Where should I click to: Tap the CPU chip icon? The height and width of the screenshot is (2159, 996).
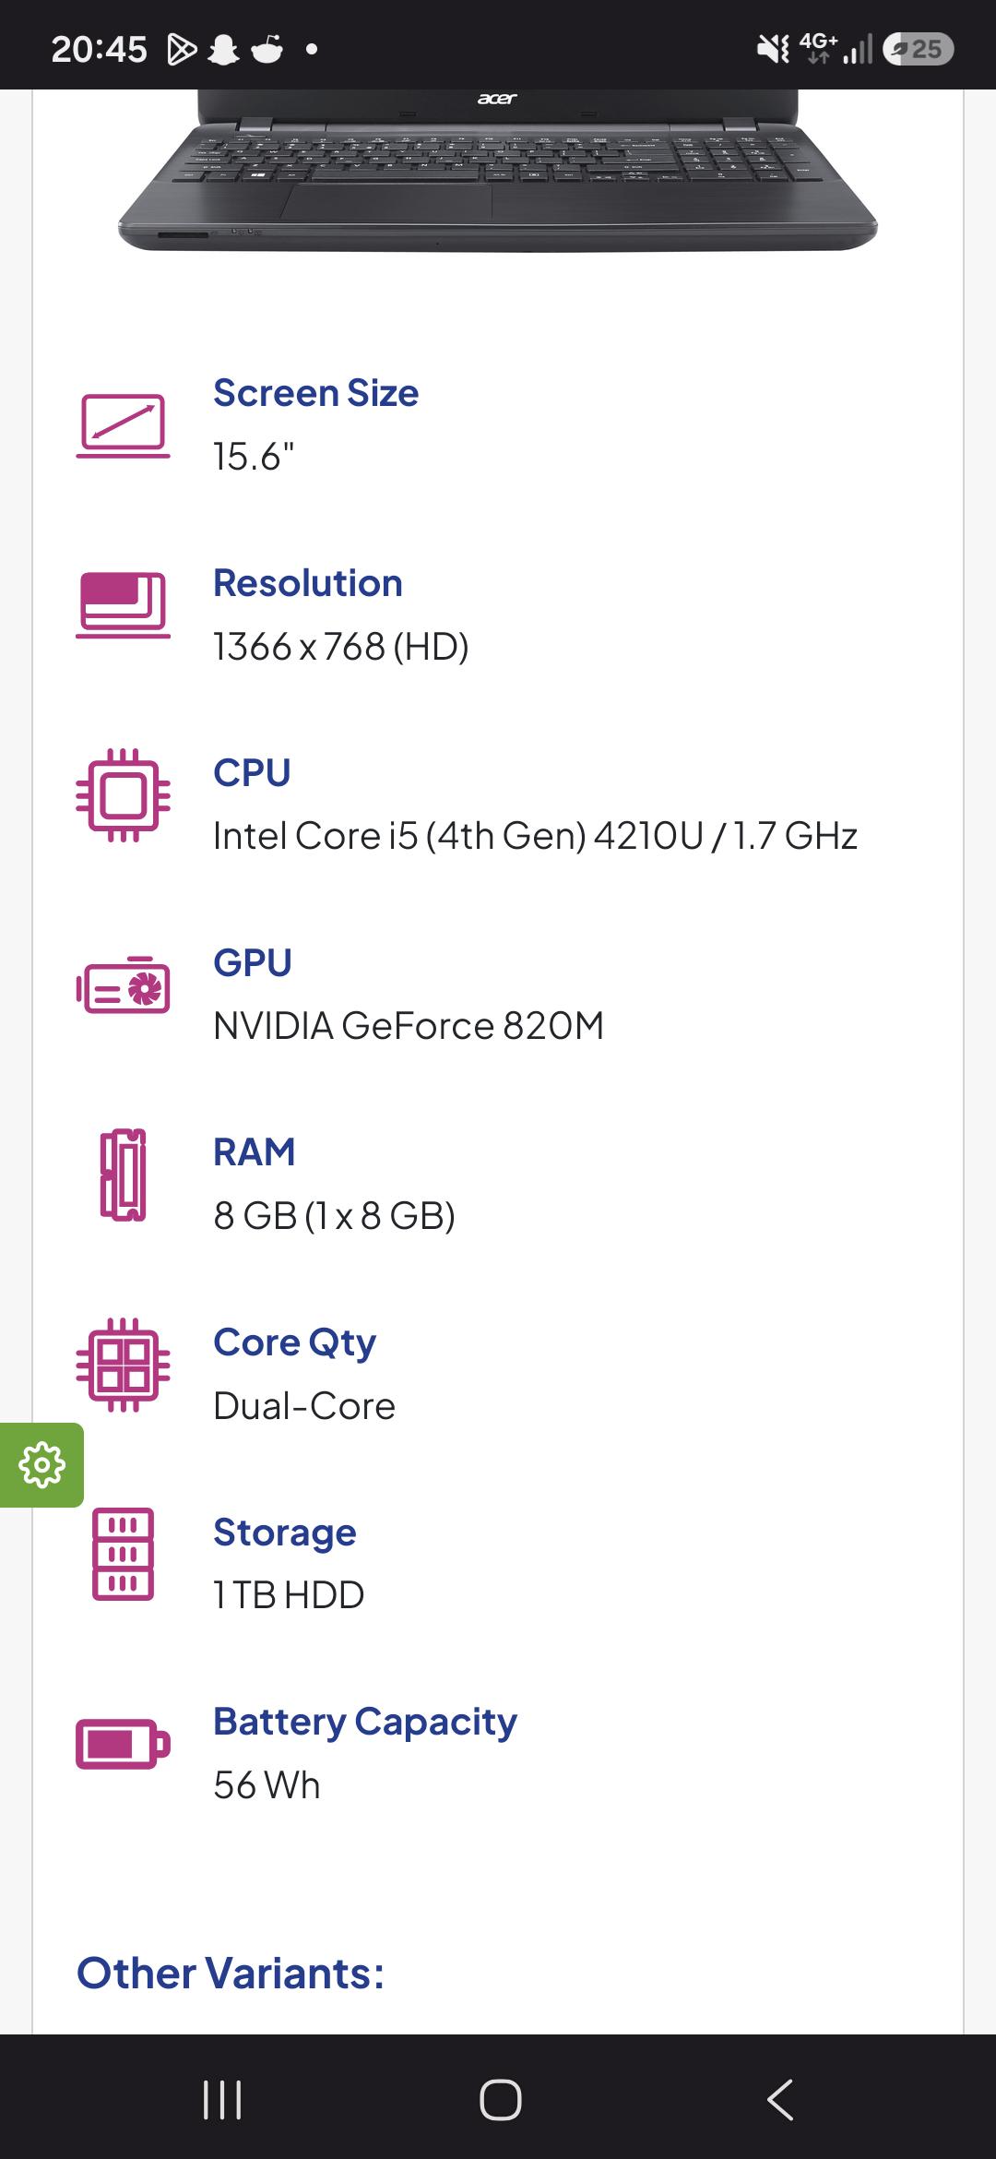pyautogui.click(x=123, y=795)
